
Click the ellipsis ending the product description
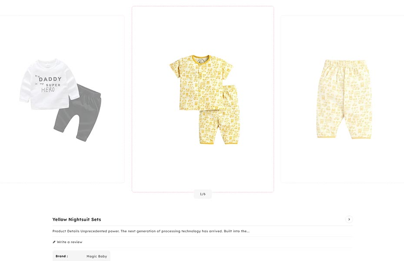(x=248, y=231)
